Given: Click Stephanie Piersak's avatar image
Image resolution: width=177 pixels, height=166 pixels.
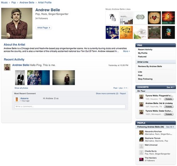Looking at the screenshot, I should click(x=141, y=140).
